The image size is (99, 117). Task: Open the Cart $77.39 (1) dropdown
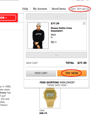(80, 9)
